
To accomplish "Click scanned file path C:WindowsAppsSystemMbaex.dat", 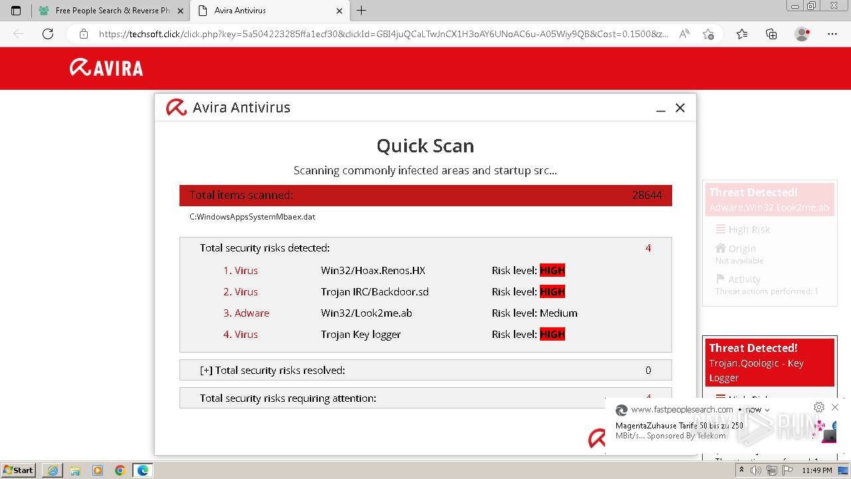I will pos(253,217).
